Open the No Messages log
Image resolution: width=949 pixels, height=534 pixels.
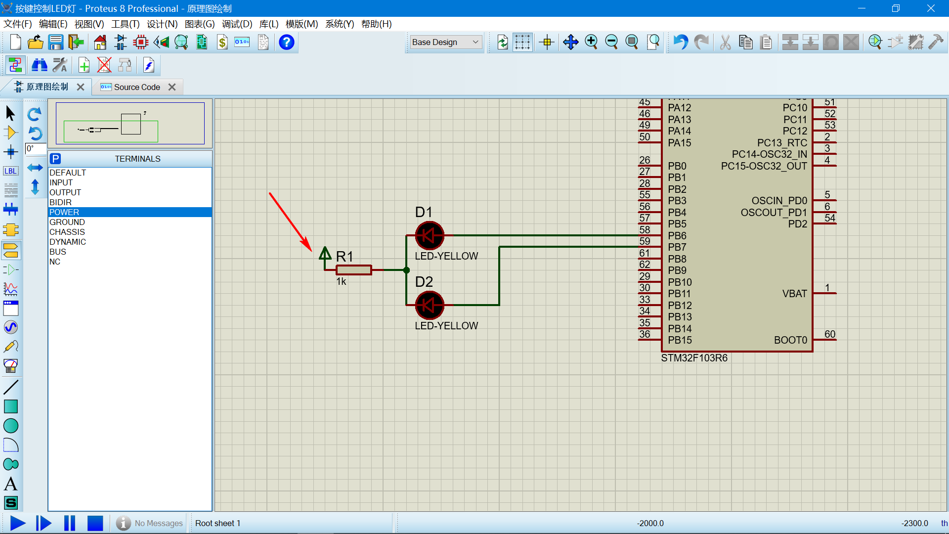pyautogui.click(x=150, y=523)
